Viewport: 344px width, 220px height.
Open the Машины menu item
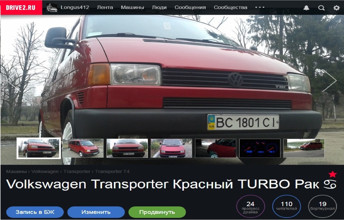click(x=132, y=8)
